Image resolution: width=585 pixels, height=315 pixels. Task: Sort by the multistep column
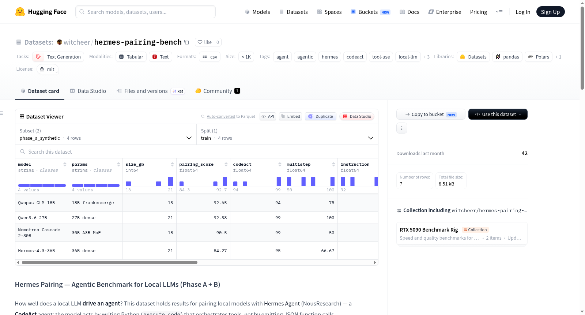(x=333, y=164)
